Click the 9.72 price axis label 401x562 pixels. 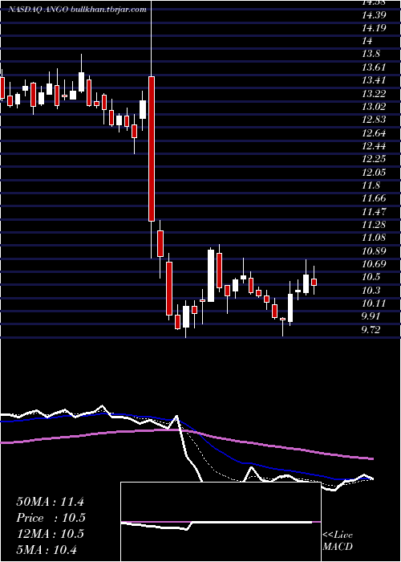tap(371, 330)
